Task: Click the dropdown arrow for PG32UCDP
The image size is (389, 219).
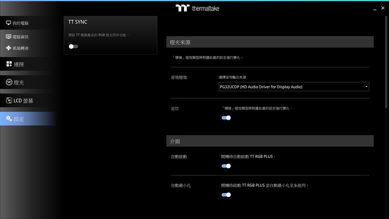Action: [366, 87]
